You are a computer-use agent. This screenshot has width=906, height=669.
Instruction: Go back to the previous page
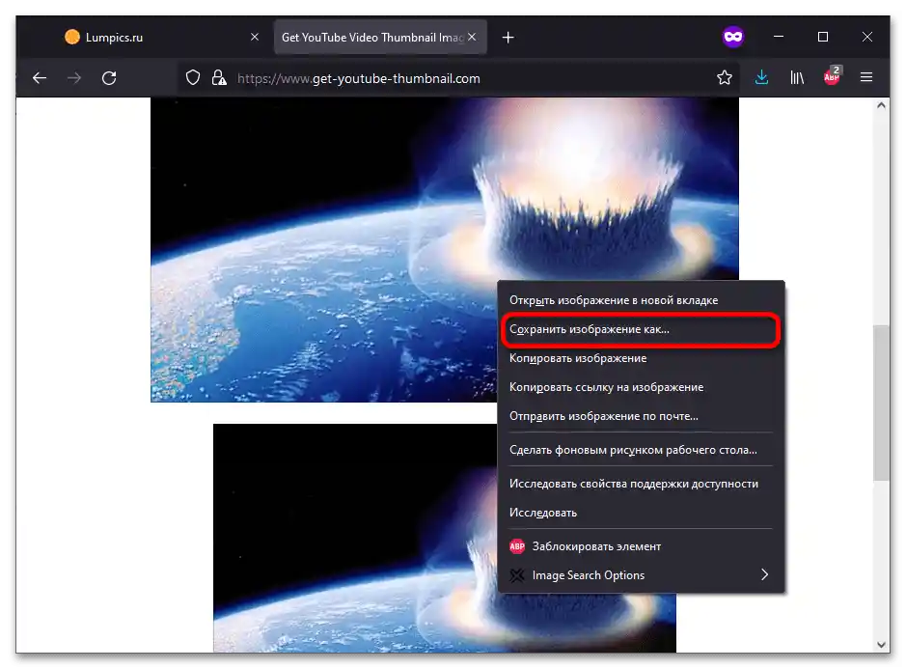coord(40,77)
